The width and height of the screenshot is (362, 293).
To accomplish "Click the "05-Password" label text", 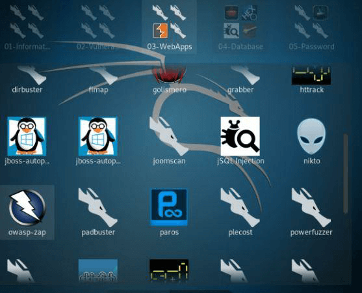I will (x=311, y=46).
